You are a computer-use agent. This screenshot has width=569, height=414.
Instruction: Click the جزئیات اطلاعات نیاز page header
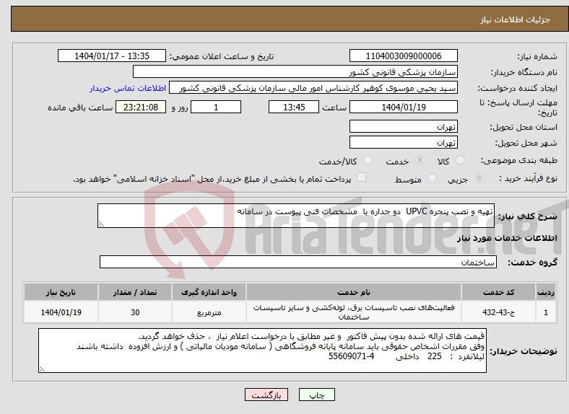(x=515, y=19)
